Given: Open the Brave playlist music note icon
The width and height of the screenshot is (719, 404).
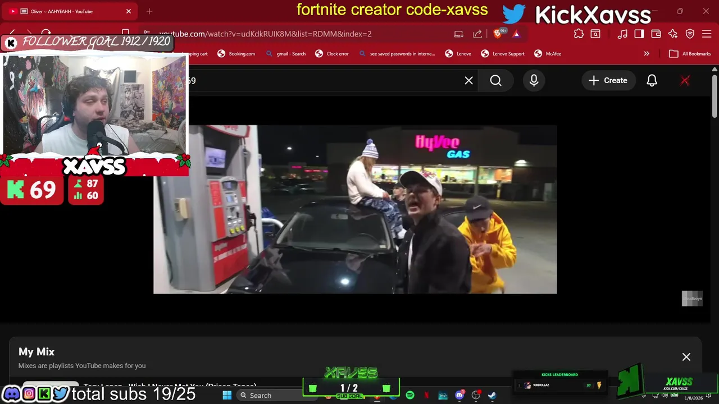Looking at the screenshot, I should click(622, 34).
